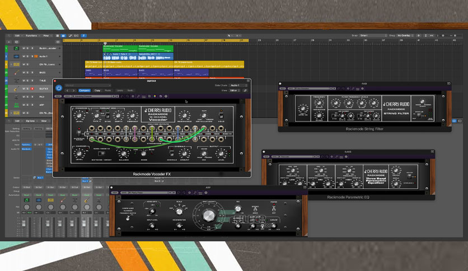Screen dimensions: 468x271
Task: Click Copy in the GUITAR plugin header
Action: [97, 91]
